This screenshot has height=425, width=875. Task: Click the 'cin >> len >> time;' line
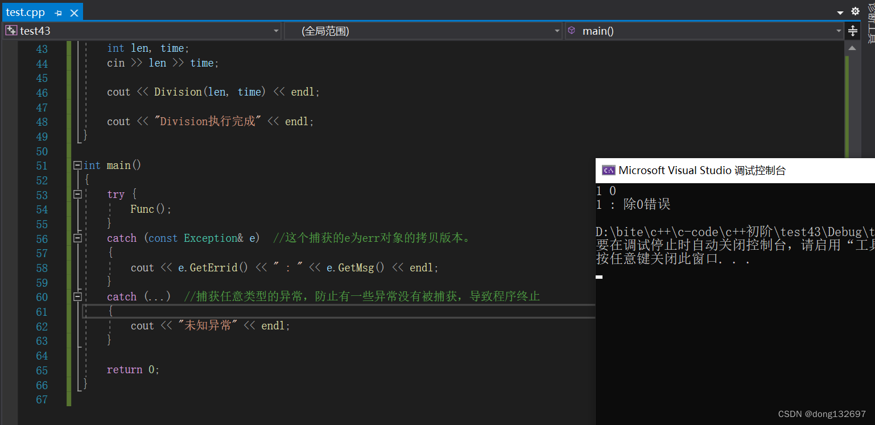pyautogui.click(x=163, y=63)
